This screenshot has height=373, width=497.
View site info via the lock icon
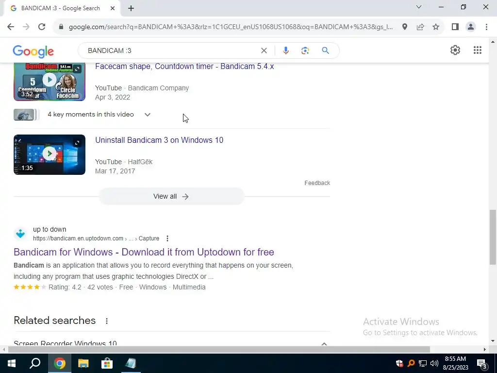coord(61,27)
